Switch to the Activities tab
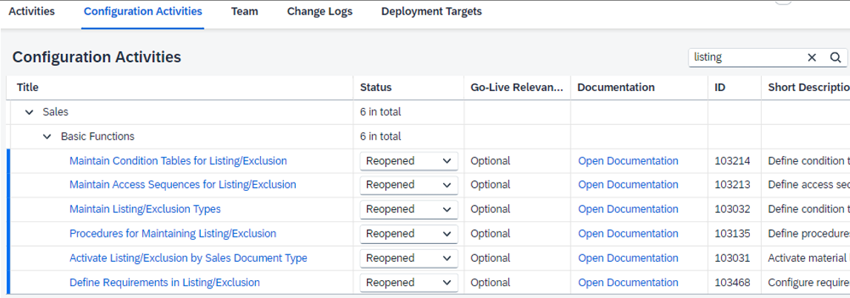Viewport: 850px width, 298px height. [x=31, y=11]
